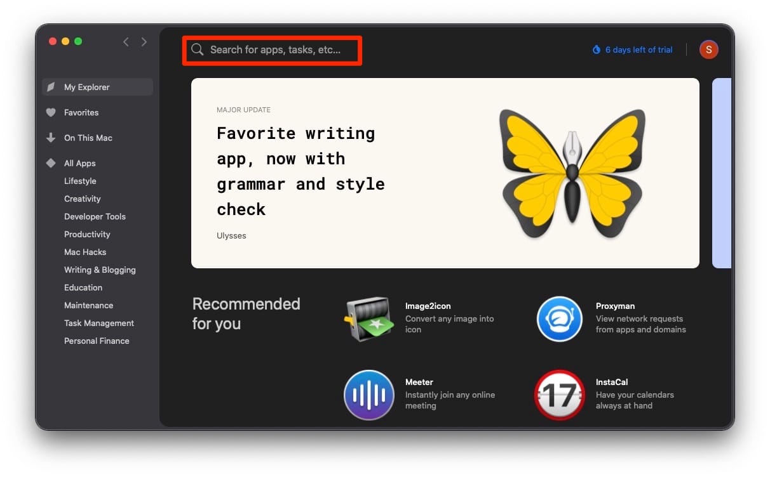Select All Apps in sidebar

coord(79,163)
